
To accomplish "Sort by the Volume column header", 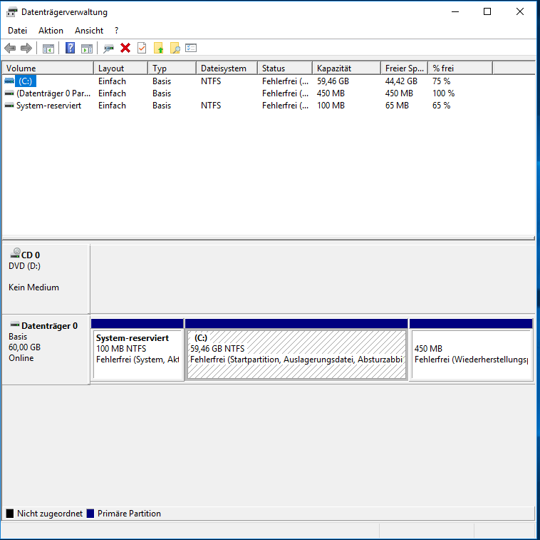I will pyautogui.click(x=48, y=68).
